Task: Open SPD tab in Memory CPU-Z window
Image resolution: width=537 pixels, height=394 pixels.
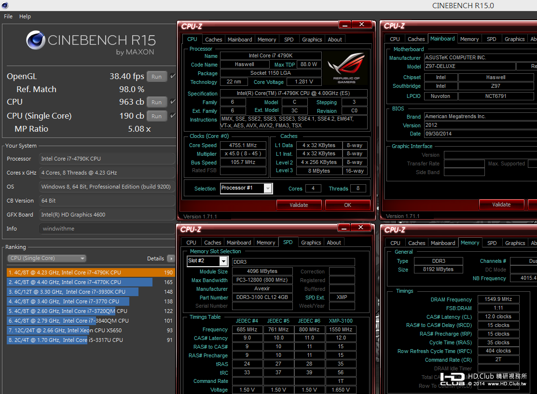Action: [492, 243]
